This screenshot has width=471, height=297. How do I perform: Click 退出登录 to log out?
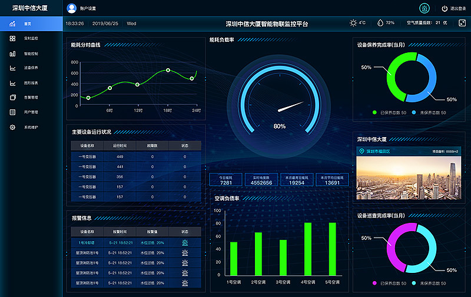tap(458, 8)
